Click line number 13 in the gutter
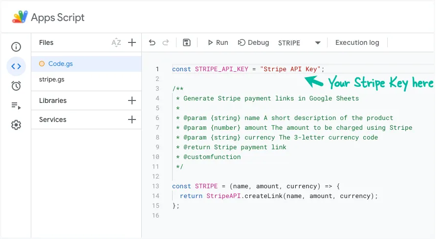 [155, 186]
